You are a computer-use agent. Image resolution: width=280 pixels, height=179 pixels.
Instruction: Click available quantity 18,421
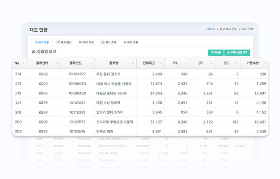pos(260,122)
